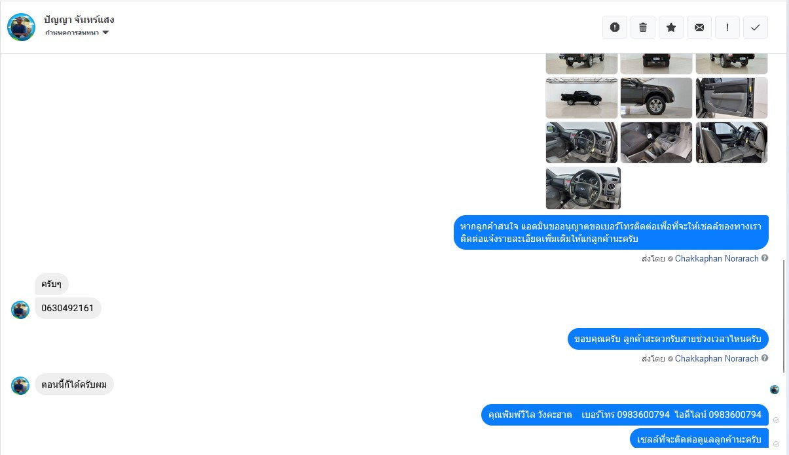Click help icon beside first Chakkaphan Norarach sender
The height and width of the screenshot is (455, 789).
pos(765,258)
